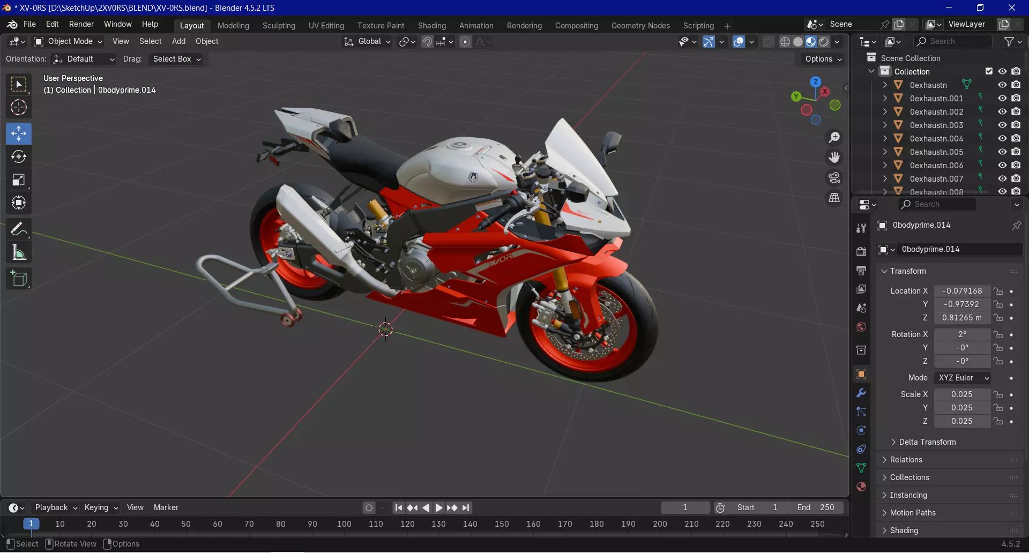The height and width of the screenshot is (553, 1029).
Task: Toggle camera view icon in viewport
Action: [834, 178]
